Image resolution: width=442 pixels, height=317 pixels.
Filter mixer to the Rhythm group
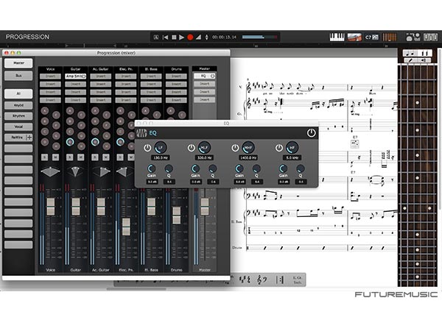[18, 116]
